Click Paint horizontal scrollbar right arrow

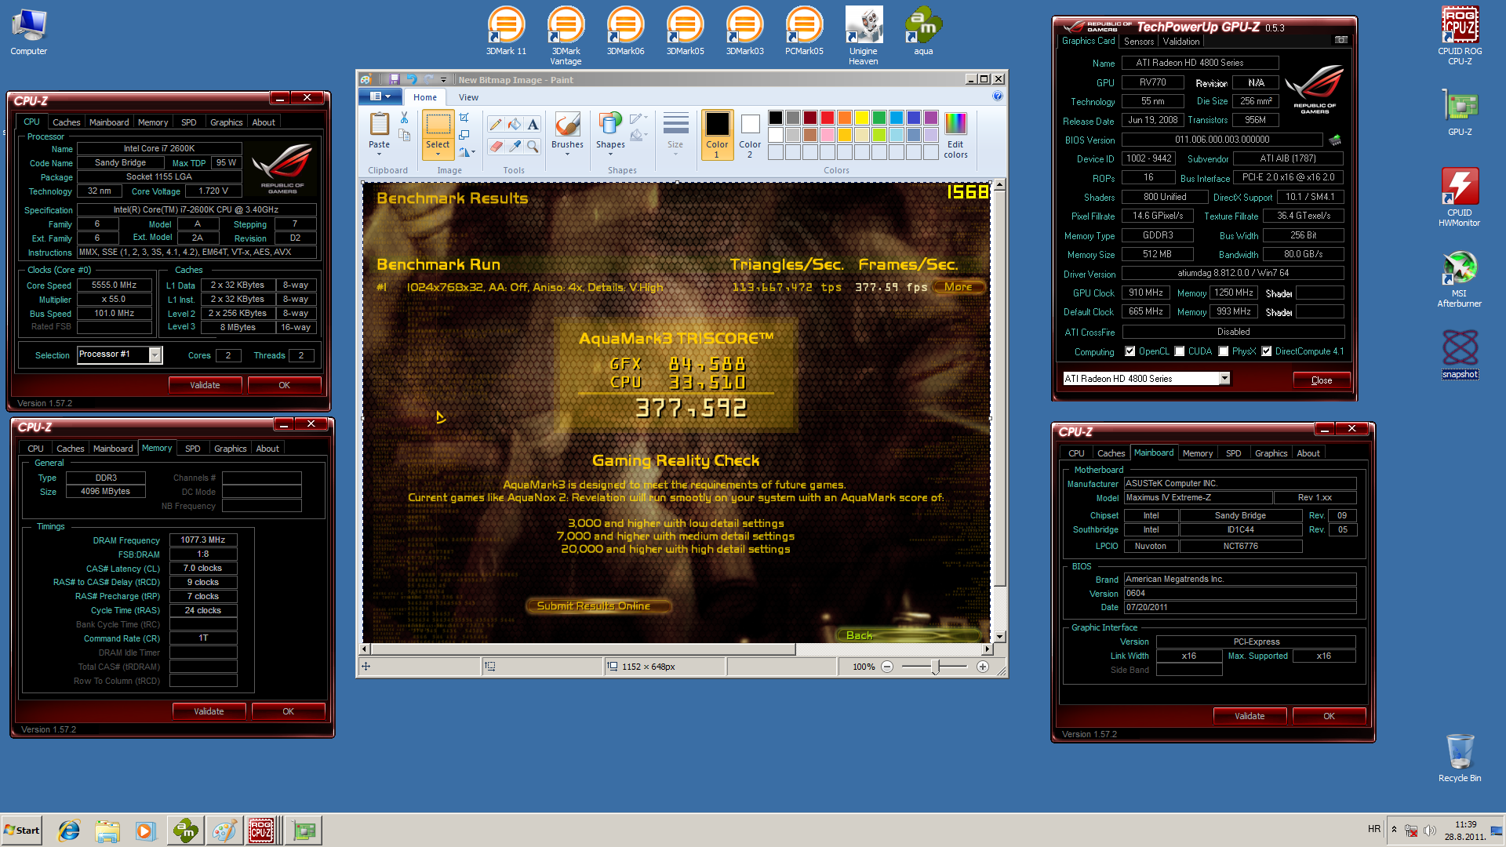pyautogui.click(x=987, y=649)
